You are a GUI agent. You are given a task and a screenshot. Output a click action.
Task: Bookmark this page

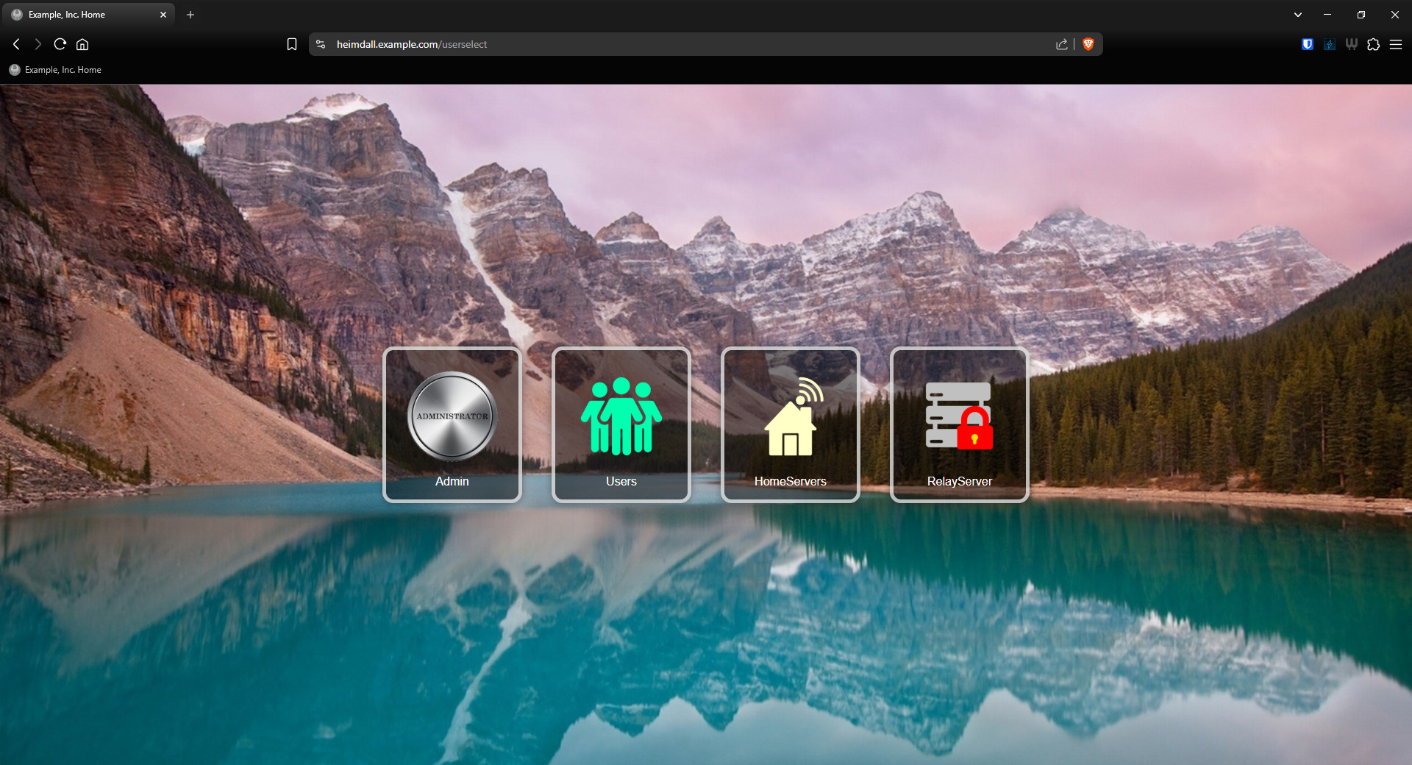click(x=292, y=44)
